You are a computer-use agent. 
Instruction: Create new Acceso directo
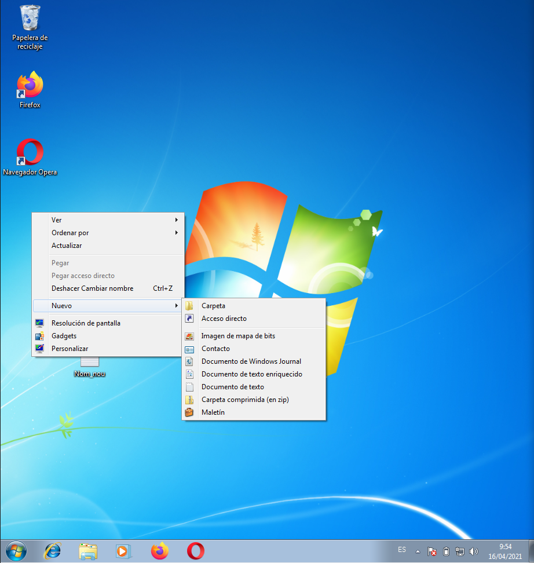click(x=254, y=319)
